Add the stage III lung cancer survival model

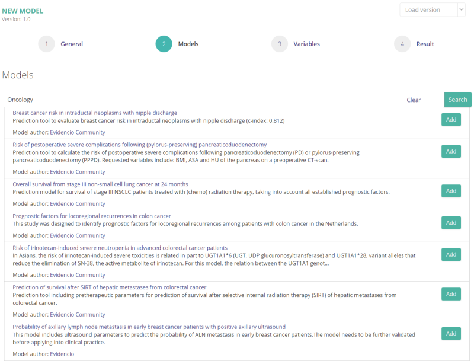(451, 191)
